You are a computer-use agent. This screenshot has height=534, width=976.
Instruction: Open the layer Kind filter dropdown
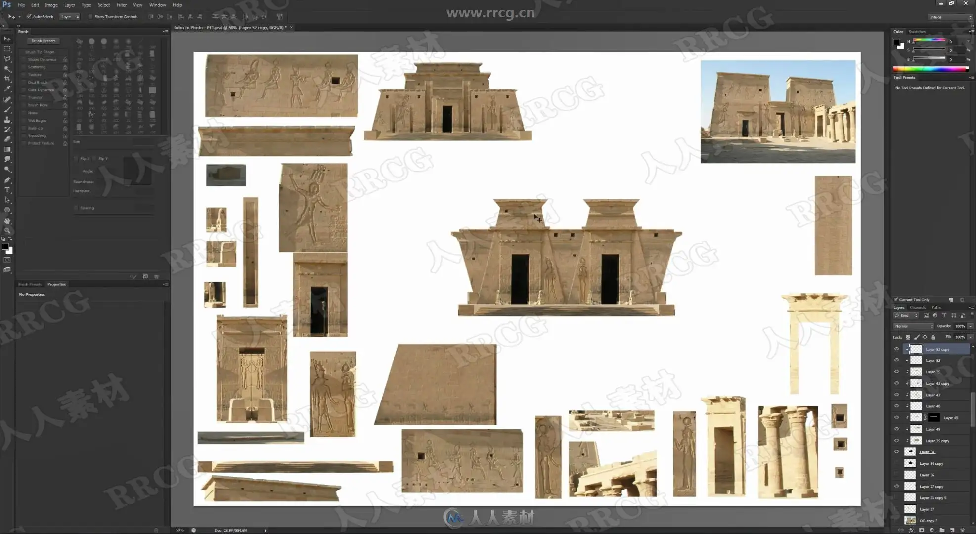tap(906, 315)
